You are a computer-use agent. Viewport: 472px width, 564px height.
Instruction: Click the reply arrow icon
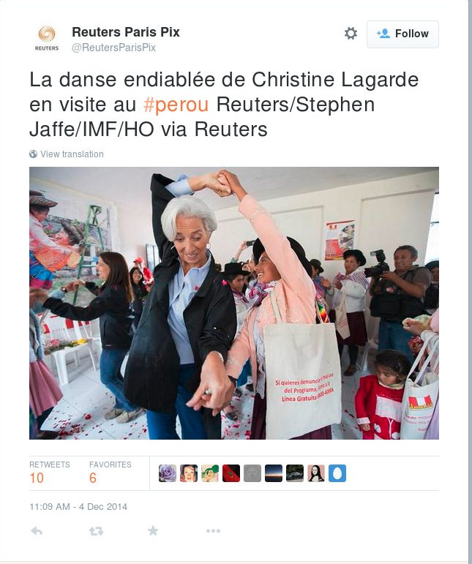pyautogui.click(x=37, y=531)
